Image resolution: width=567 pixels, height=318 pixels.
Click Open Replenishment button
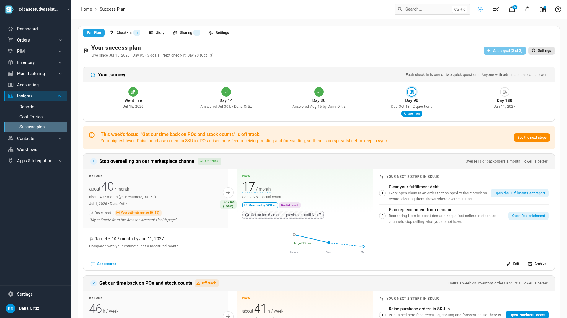tap(528, 216)
